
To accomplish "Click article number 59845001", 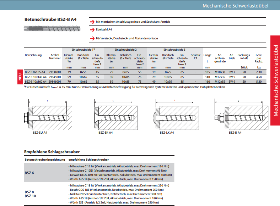I will [x=55, y=77].
